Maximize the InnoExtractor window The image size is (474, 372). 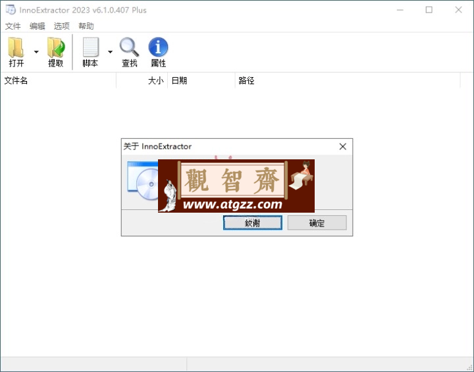429,10
